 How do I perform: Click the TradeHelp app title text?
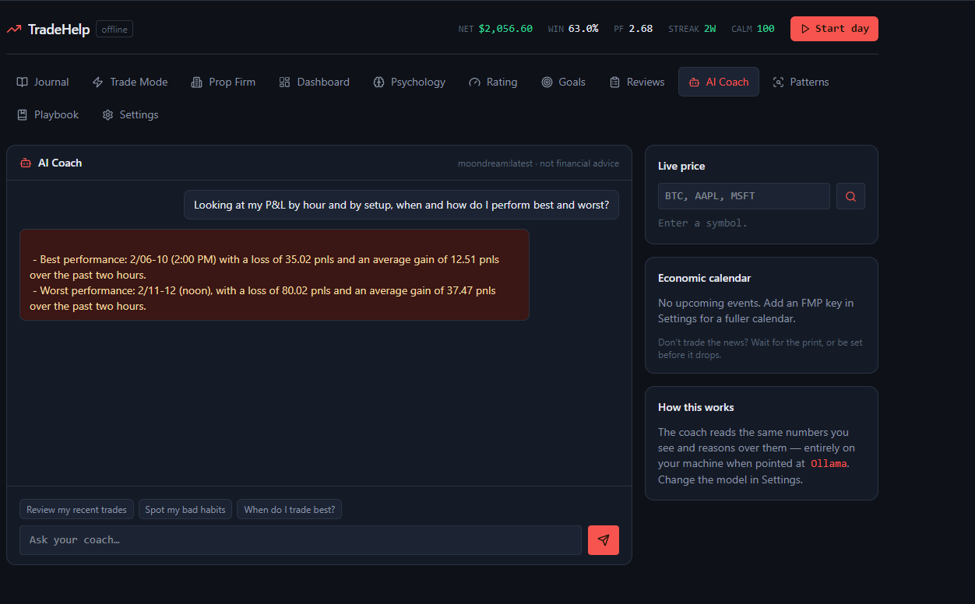[58, 29]
